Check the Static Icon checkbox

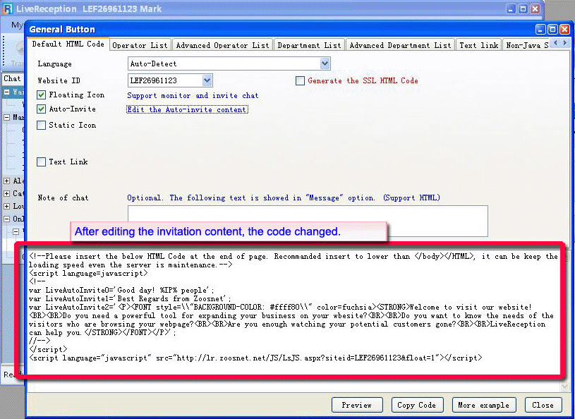pos(41,126)
